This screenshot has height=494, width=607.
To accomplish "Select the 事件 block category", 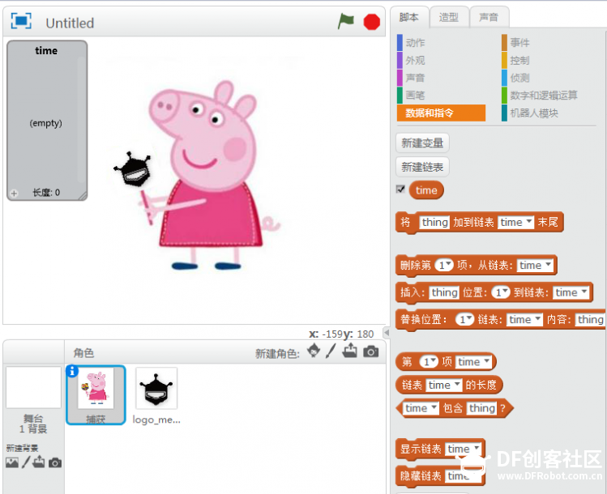I will 519,43.
